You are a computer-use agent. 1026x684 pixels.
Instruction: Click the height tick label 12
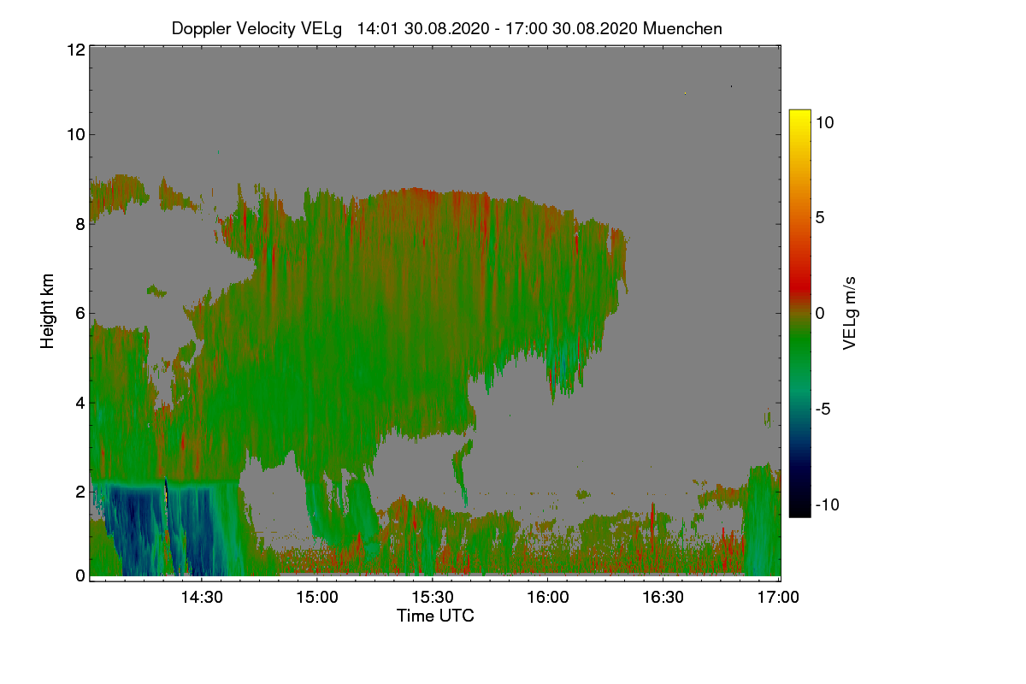coord(74,50)
